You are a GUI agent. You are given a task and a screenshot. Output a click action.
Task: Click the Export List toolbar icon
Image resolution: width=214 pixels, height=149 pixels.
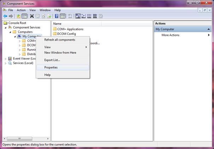pos(49,16)
